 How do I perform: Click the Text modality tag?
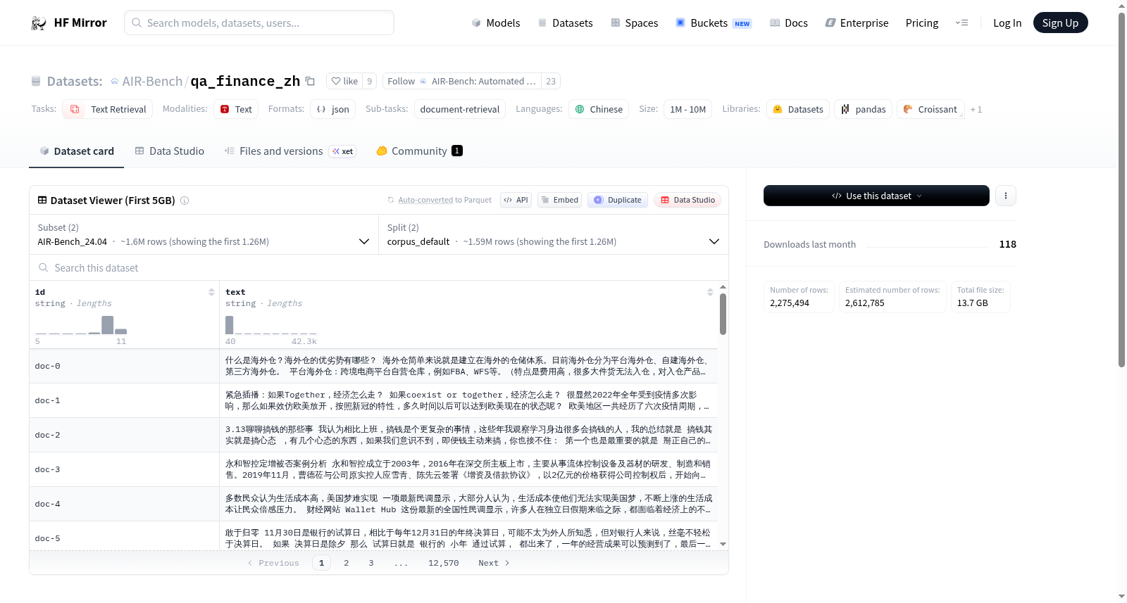[x=236, y=109]
